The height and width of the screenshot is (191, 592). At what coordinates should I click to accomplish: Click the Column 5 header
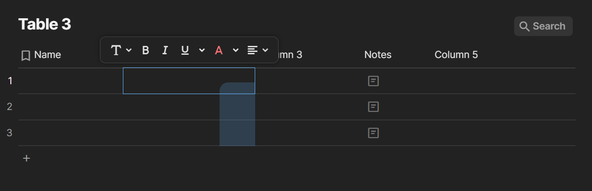456,55
